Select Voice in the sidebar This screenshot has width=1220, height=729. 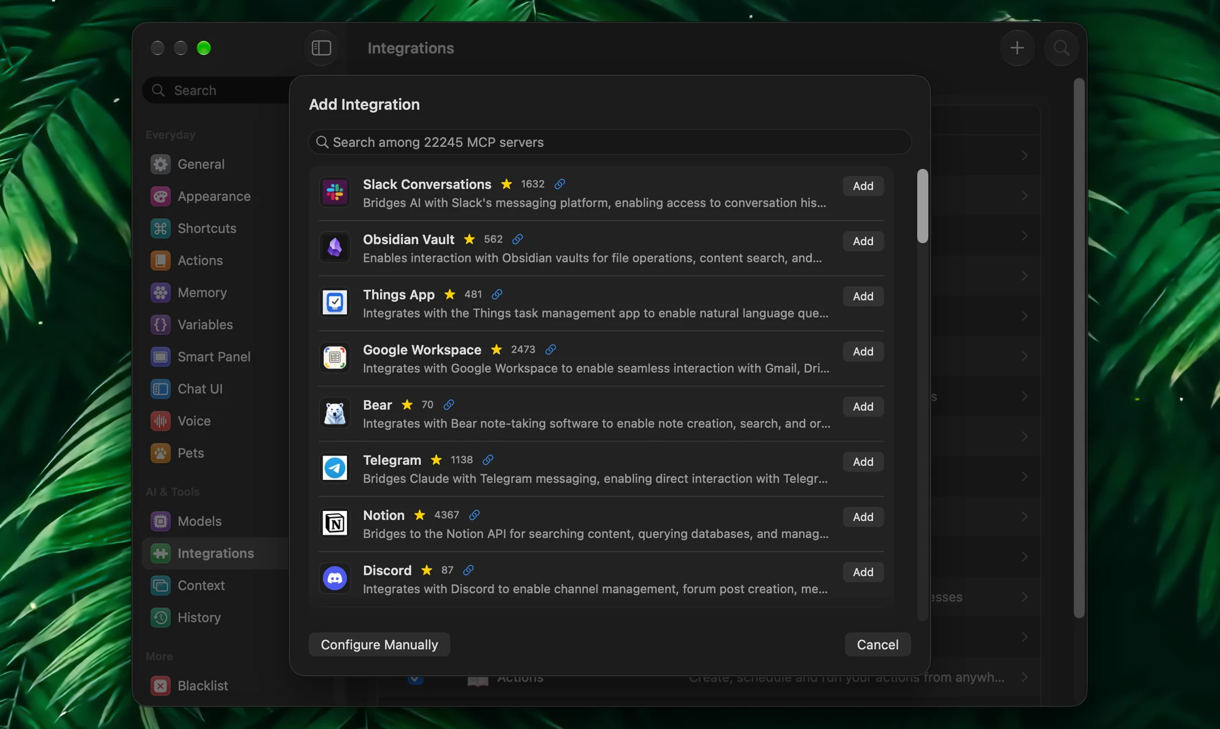click(216, 421)
